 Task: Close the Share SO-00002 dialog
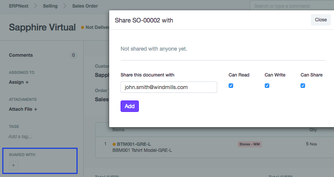[x=320, y=20]
